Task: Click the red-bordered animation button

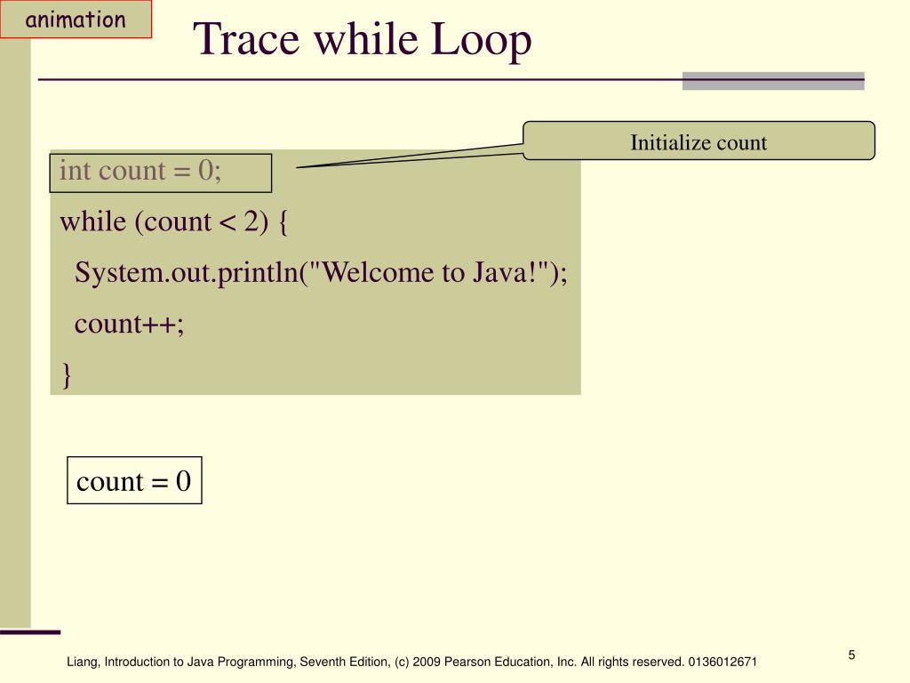Action: (x=76, y=20)
